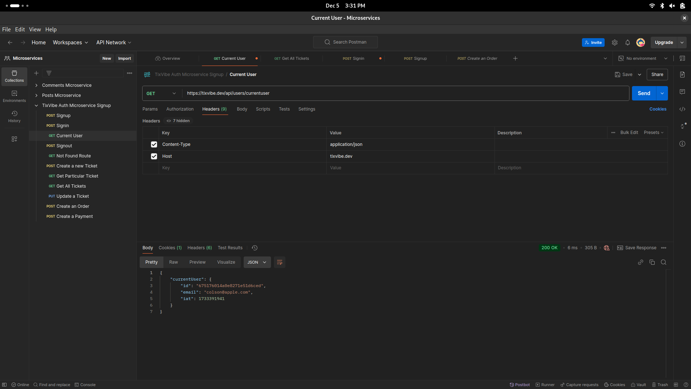Go back with the left arrow icon
The image size is (691, 389).
pos(10,43)
